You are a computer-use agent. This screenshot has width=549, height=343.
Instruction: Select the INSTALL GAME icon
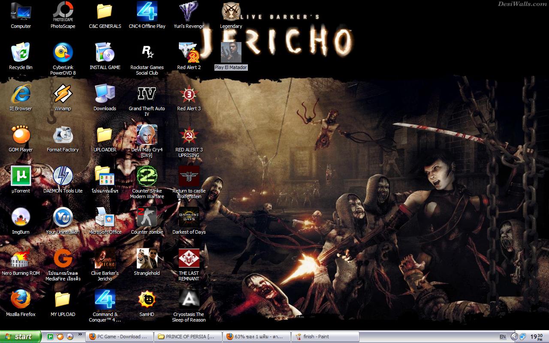point(105,53)
